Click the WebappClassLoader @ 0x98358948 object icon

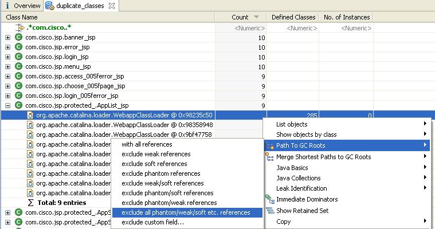pyautogui.click(x=30, y=125)
